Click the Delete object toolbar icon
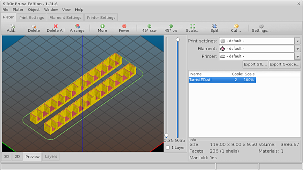 (x=34, y=27)
